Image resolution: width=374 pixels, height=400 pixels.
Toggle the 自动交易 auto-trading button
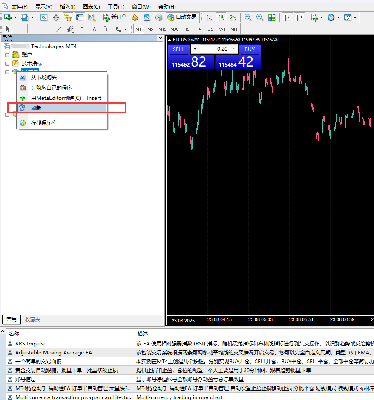[182, 17]
